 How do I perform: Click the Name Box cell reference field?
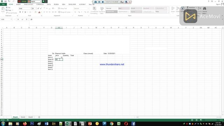6,20
